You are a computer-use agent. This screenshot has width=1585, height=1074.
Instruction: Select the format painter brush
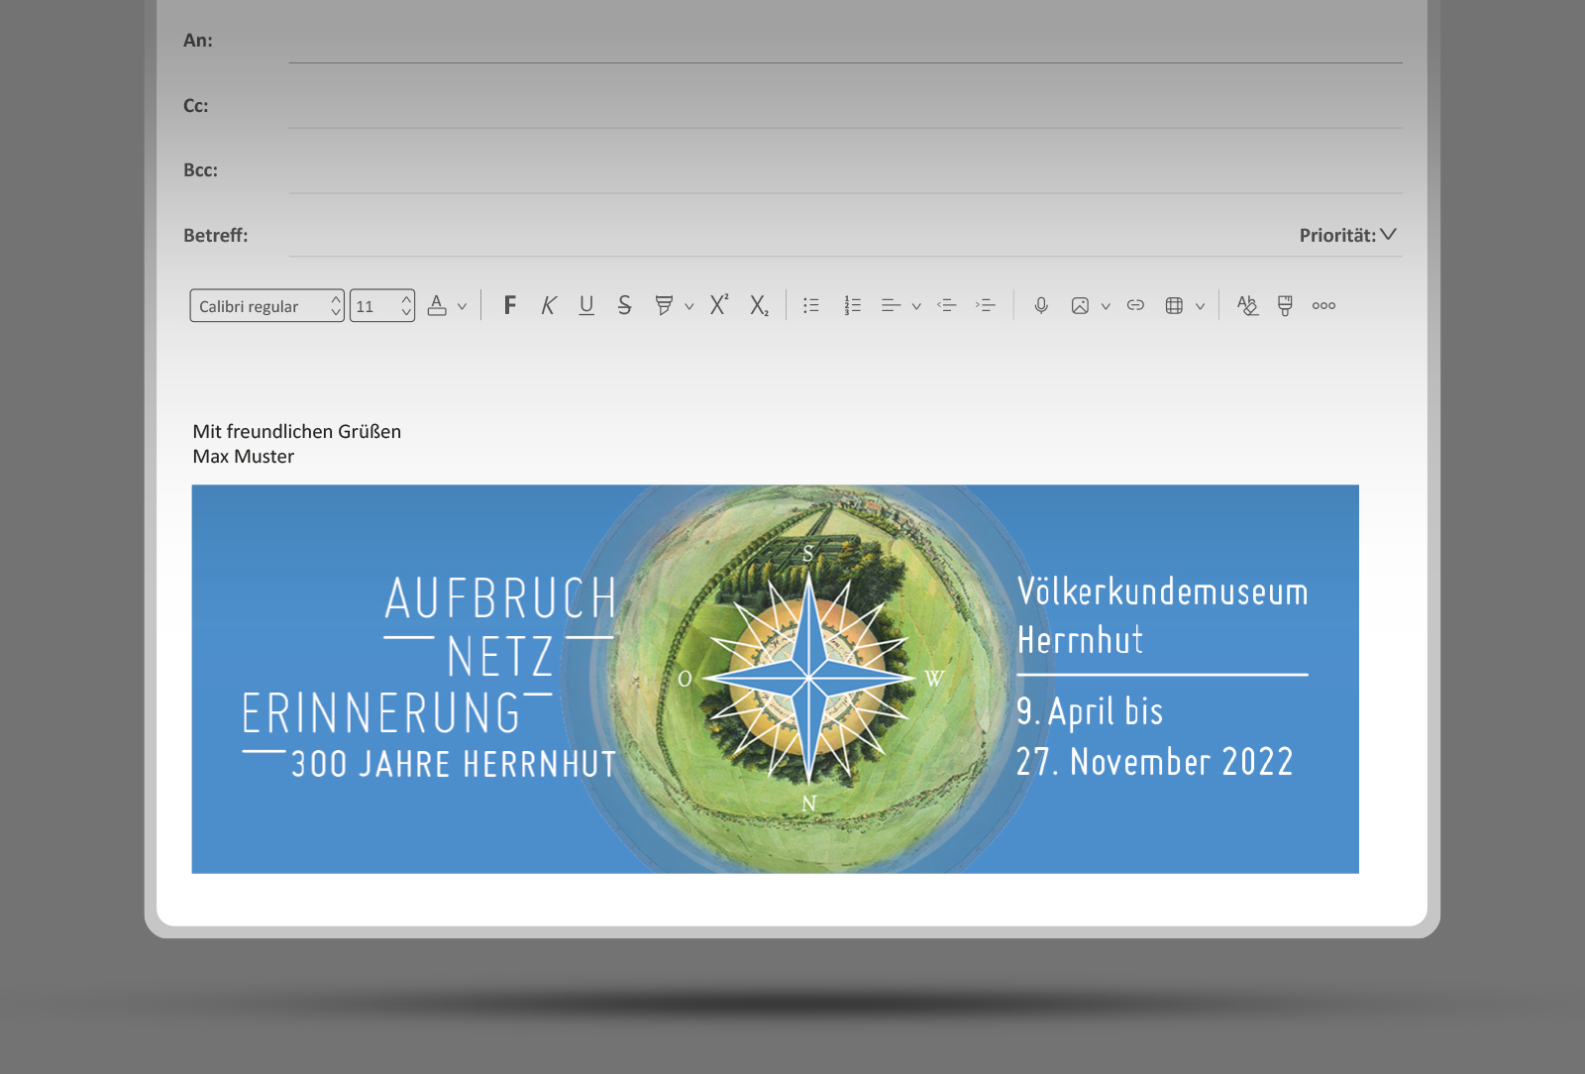pos(1285,305)
